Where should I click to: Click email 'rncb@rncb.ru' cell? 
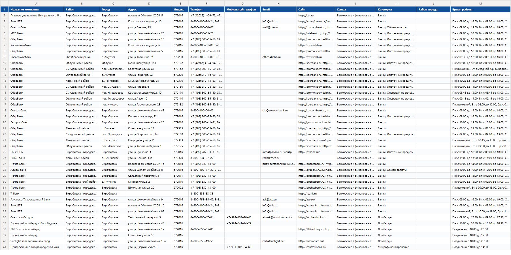tap(278, 158)
